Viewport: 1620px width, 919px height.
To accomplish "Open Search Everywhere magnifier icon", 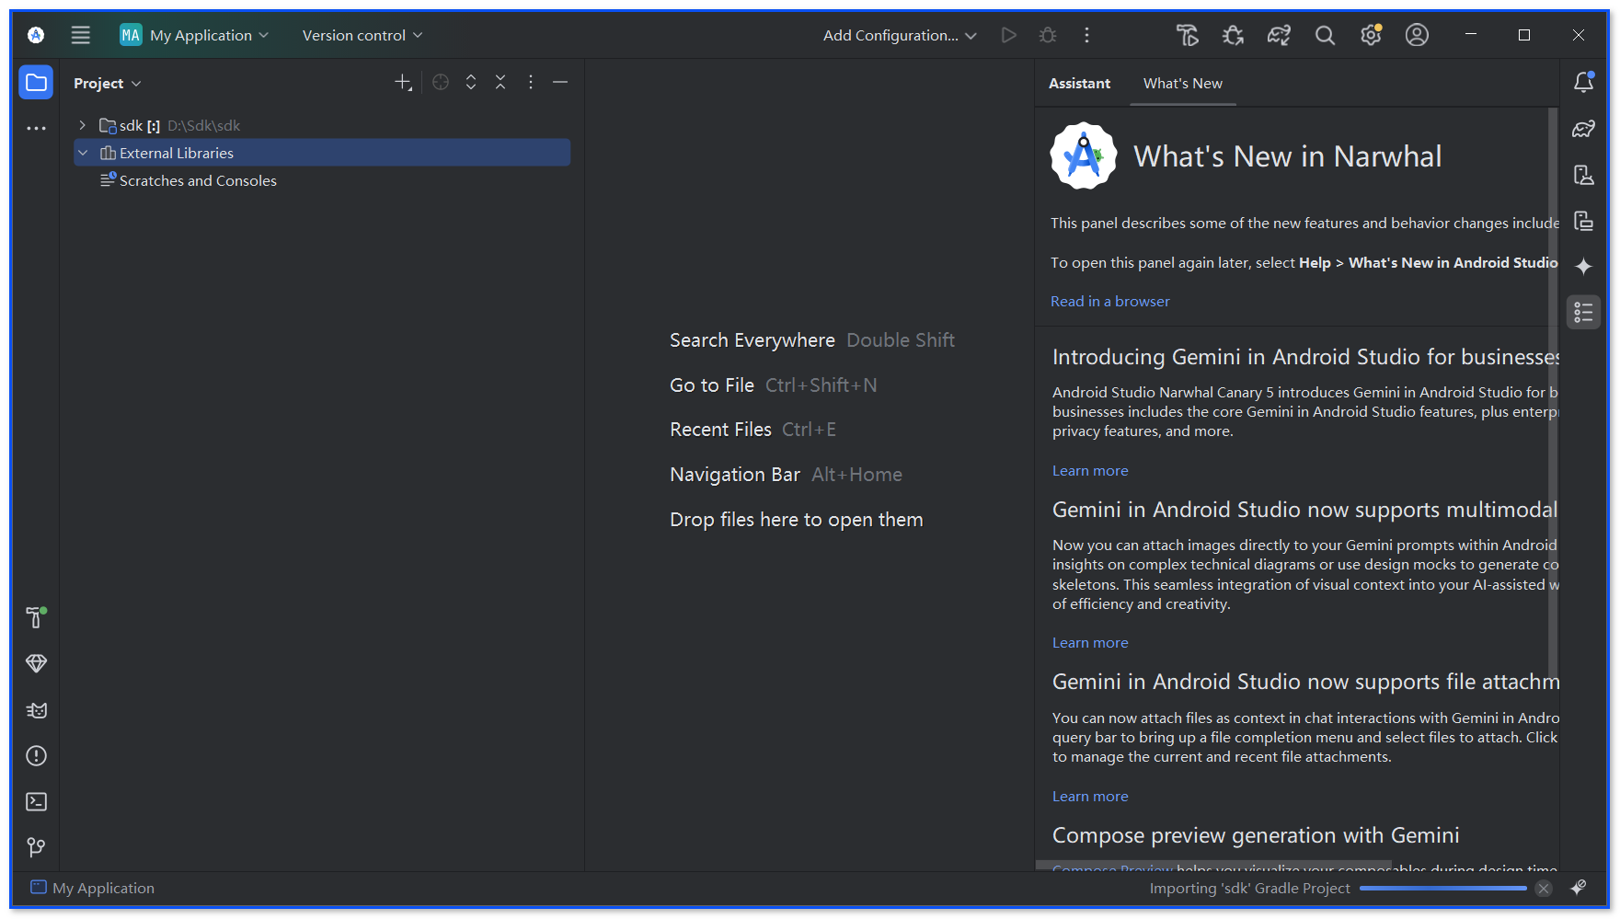I will point(1325,35).
